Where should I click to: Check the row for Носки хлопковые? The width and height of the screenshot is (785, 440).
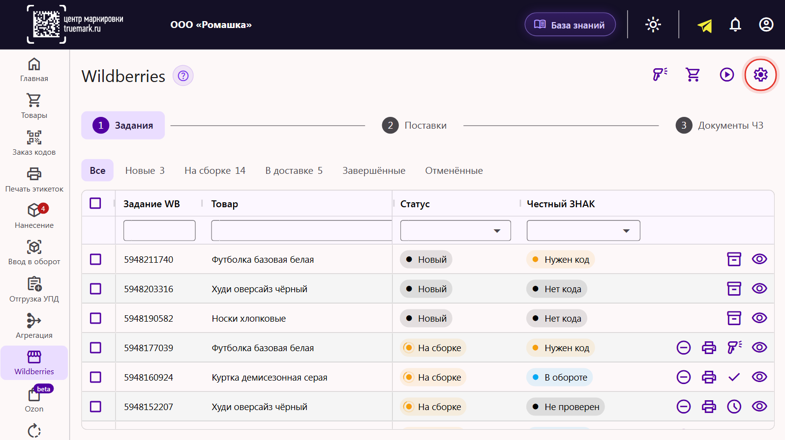click(x=95, y=318)
